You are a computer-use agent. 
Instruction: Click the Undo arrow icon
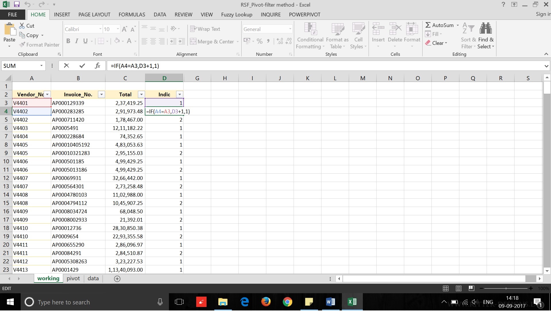(28, 4)
